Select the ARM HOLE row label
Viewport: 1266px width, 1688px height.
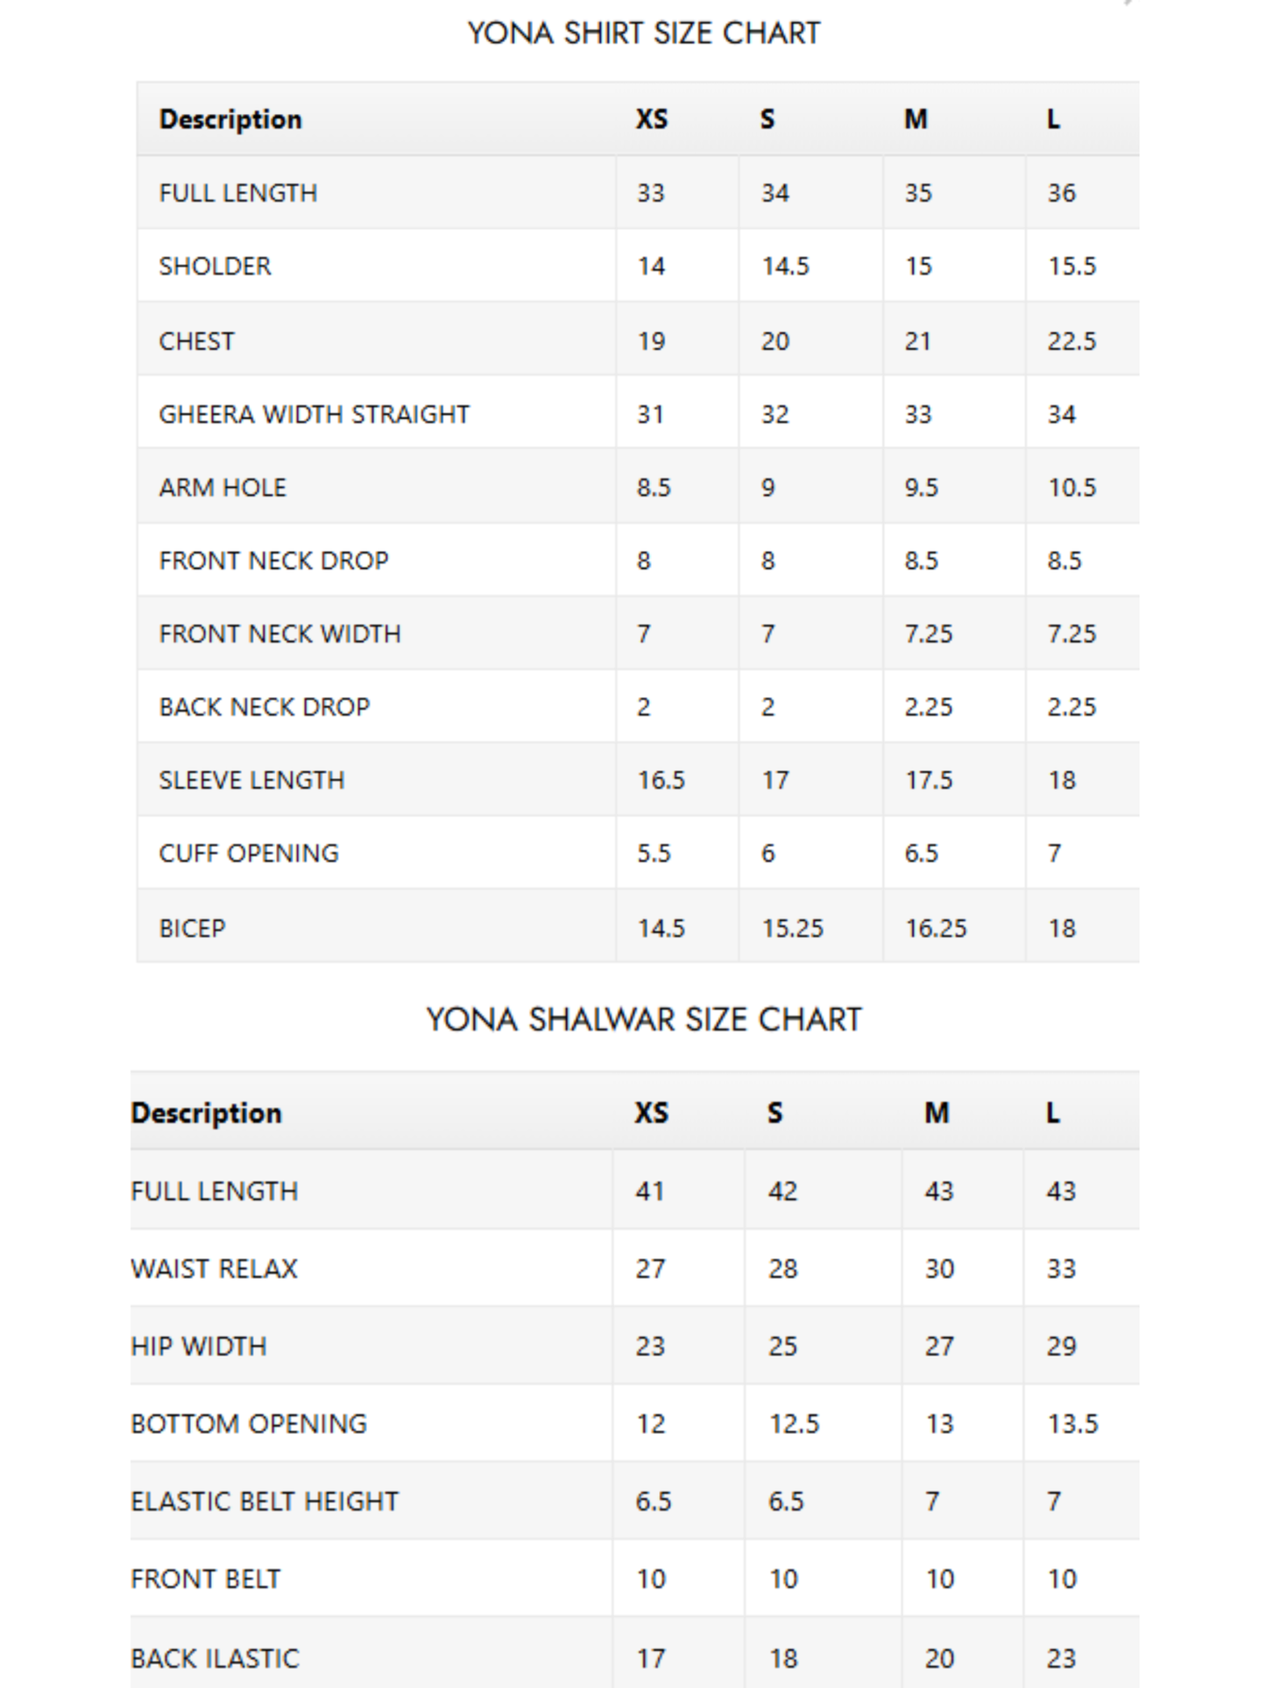(223, 488)
